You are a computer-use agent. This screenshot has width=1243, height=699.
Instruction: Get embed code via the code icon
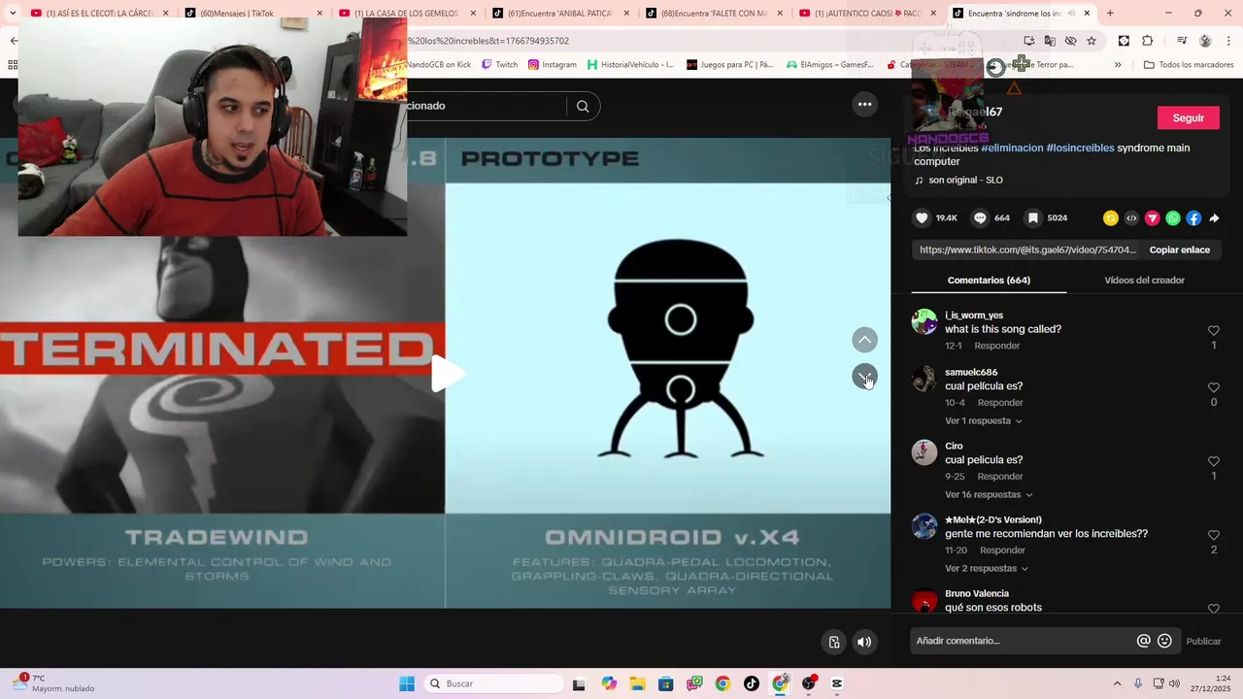[1131, 218]
